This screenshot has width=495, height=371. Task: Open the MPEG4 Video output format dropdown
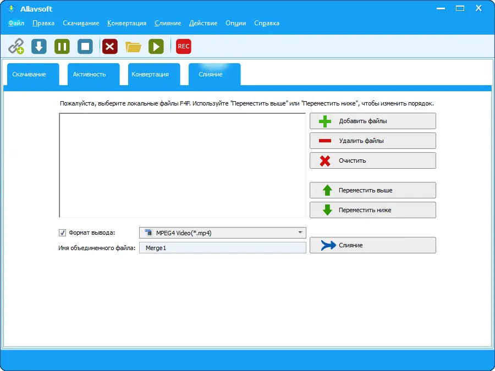(300, 232)
